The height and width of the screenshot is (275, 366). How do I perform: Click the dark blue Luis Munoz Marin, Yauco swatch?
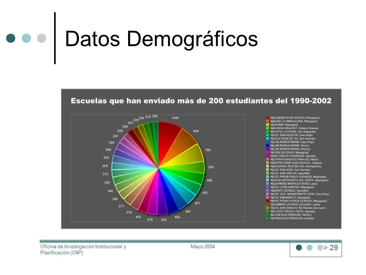click(268, 146)
